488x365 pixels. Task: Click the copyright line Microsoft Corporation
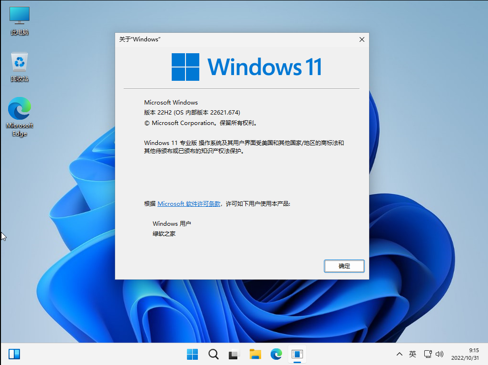[x=201, y=123]
